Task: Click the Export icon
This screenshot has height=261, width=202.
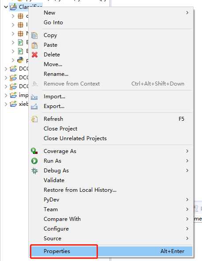Action: (34, 106)
